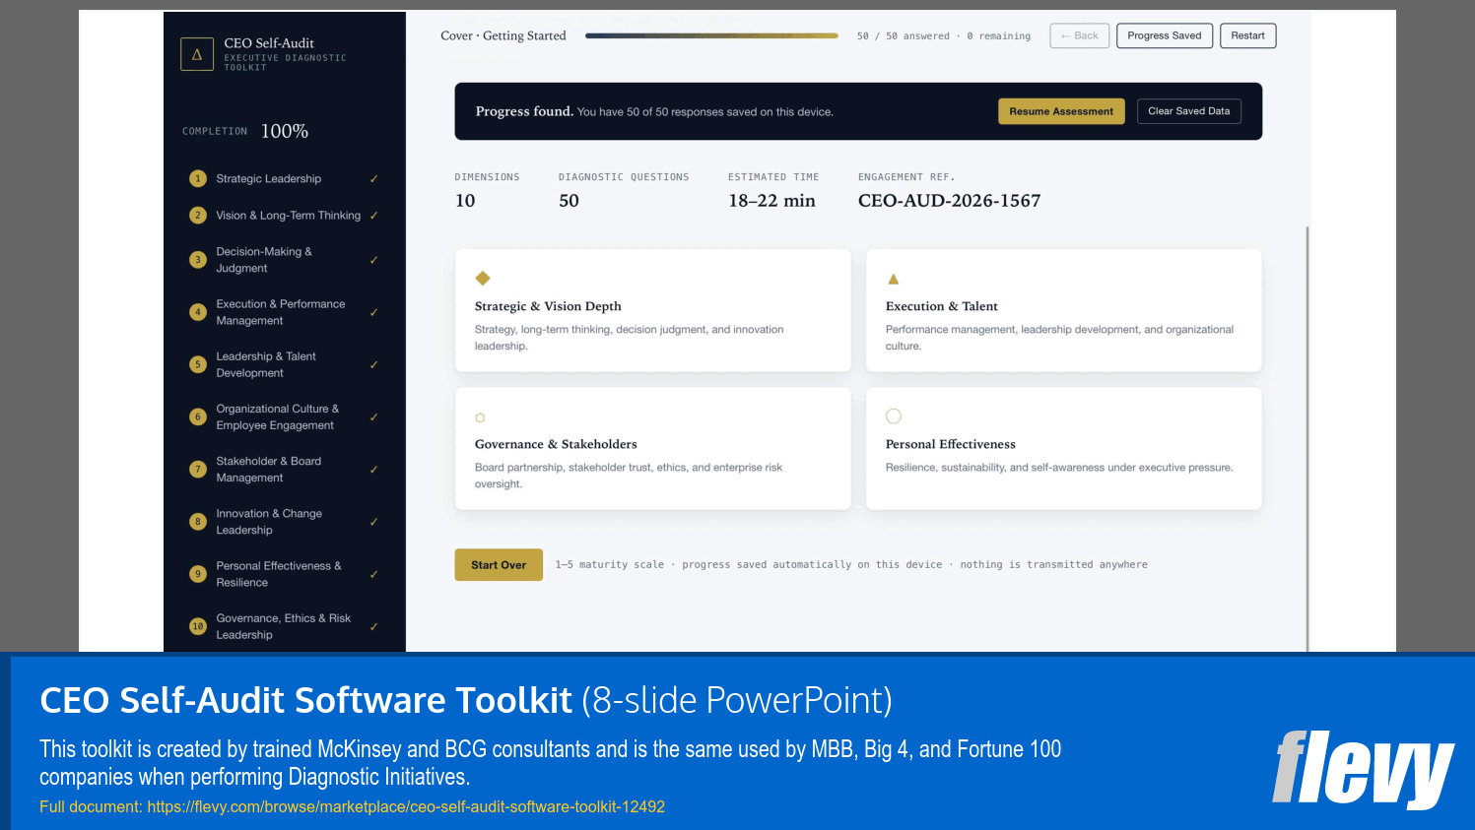Image resolution: width=1475 pixels, height=830 pixels.
Task: Click the circle icon on Personal Effectiveness card
Action: click(x=894, y=416)
